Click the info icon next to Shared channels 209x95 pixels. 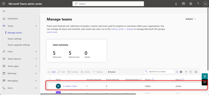[x=141, y=79]
